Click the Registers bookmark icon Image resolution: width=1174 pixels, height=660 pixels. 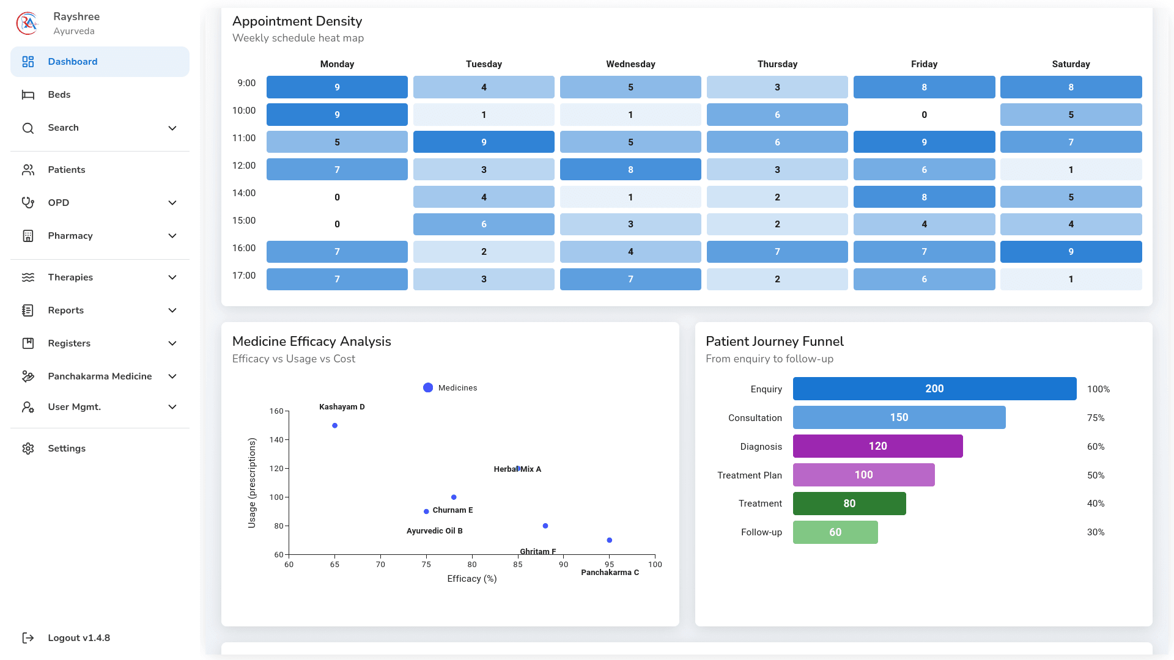(x=28, y=343)
